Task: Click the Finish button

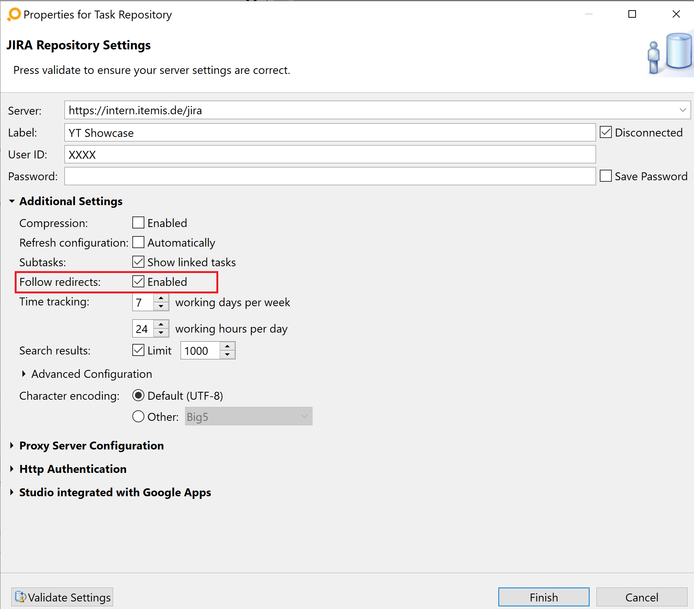Action: click(x=544, y=597)
